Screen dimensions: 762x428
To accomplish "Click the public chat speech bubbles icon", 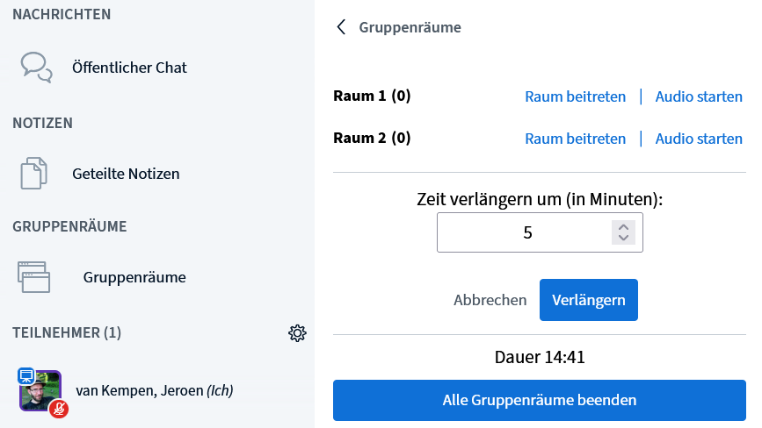I will [x=36, y=67].
